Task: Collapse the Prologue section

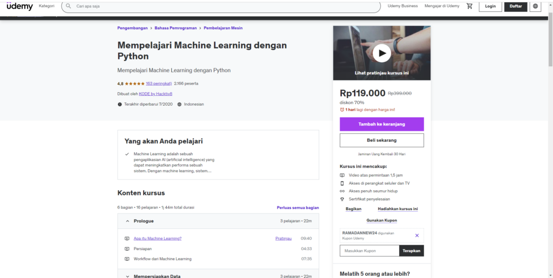Action: pyautogui.click(x=127, y=221)
